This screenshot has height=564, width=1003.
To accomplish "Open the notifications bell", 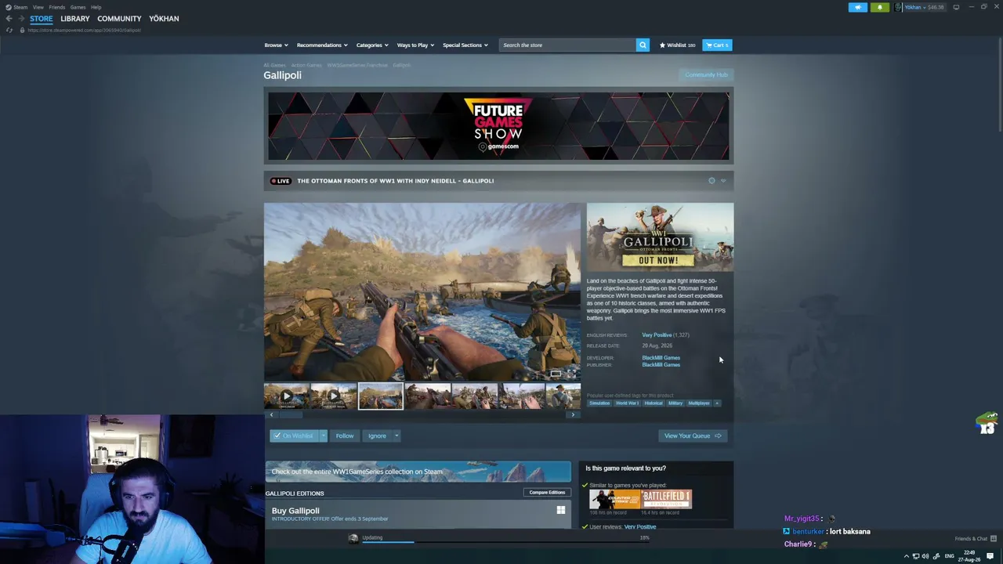I will [879, 8].
